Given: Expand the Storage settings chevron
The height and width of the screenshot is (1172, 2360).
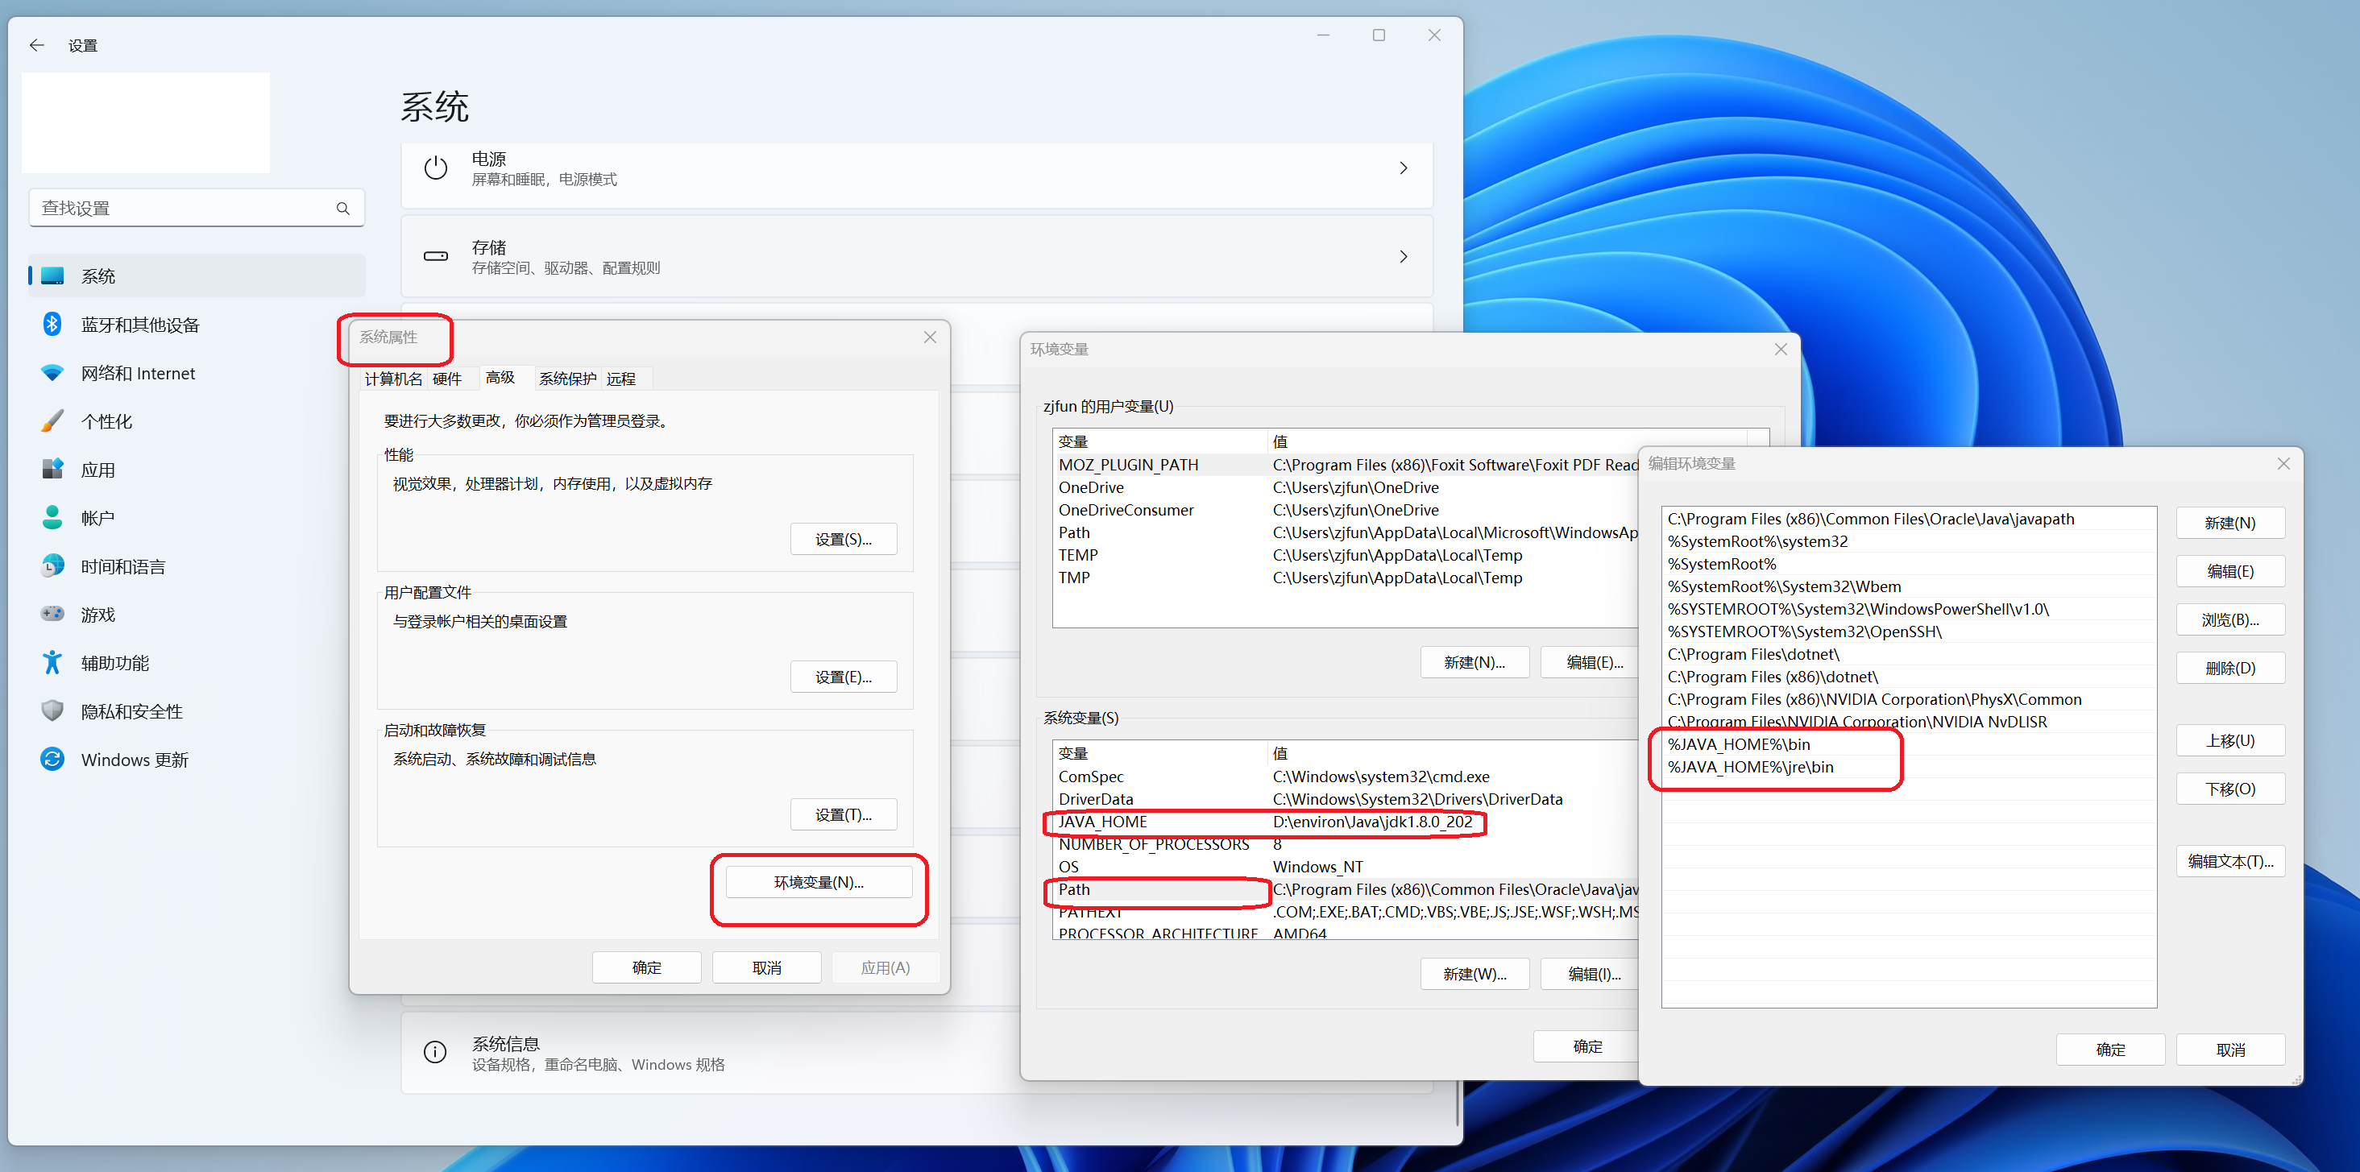Looking at the screenshot, I should tap(1403, 257).
